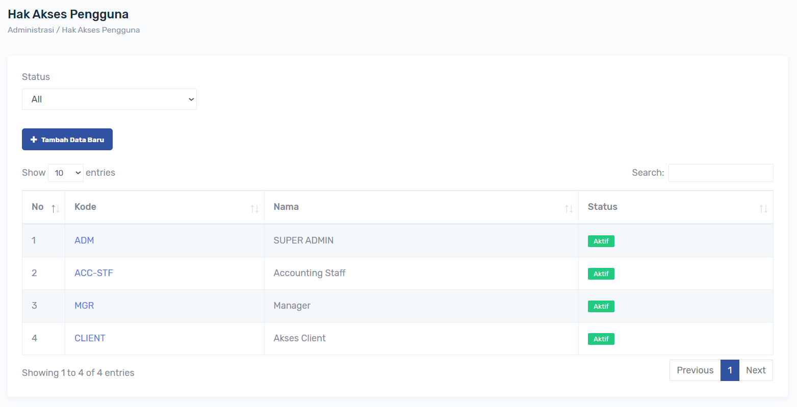Focus the Search input field
Image resolution: width=797 pixels, height=407 pixels.
721,173
